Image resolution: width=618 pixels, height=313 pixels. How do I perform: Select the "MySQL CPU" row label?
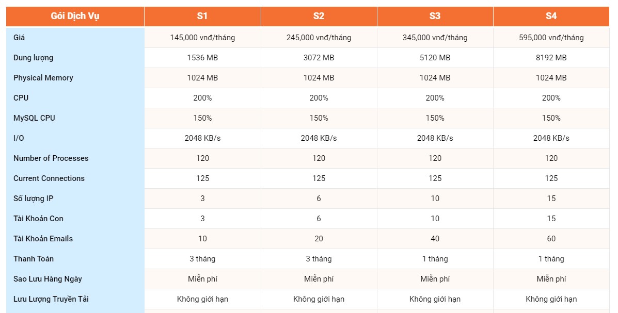[x=34, y=118]
